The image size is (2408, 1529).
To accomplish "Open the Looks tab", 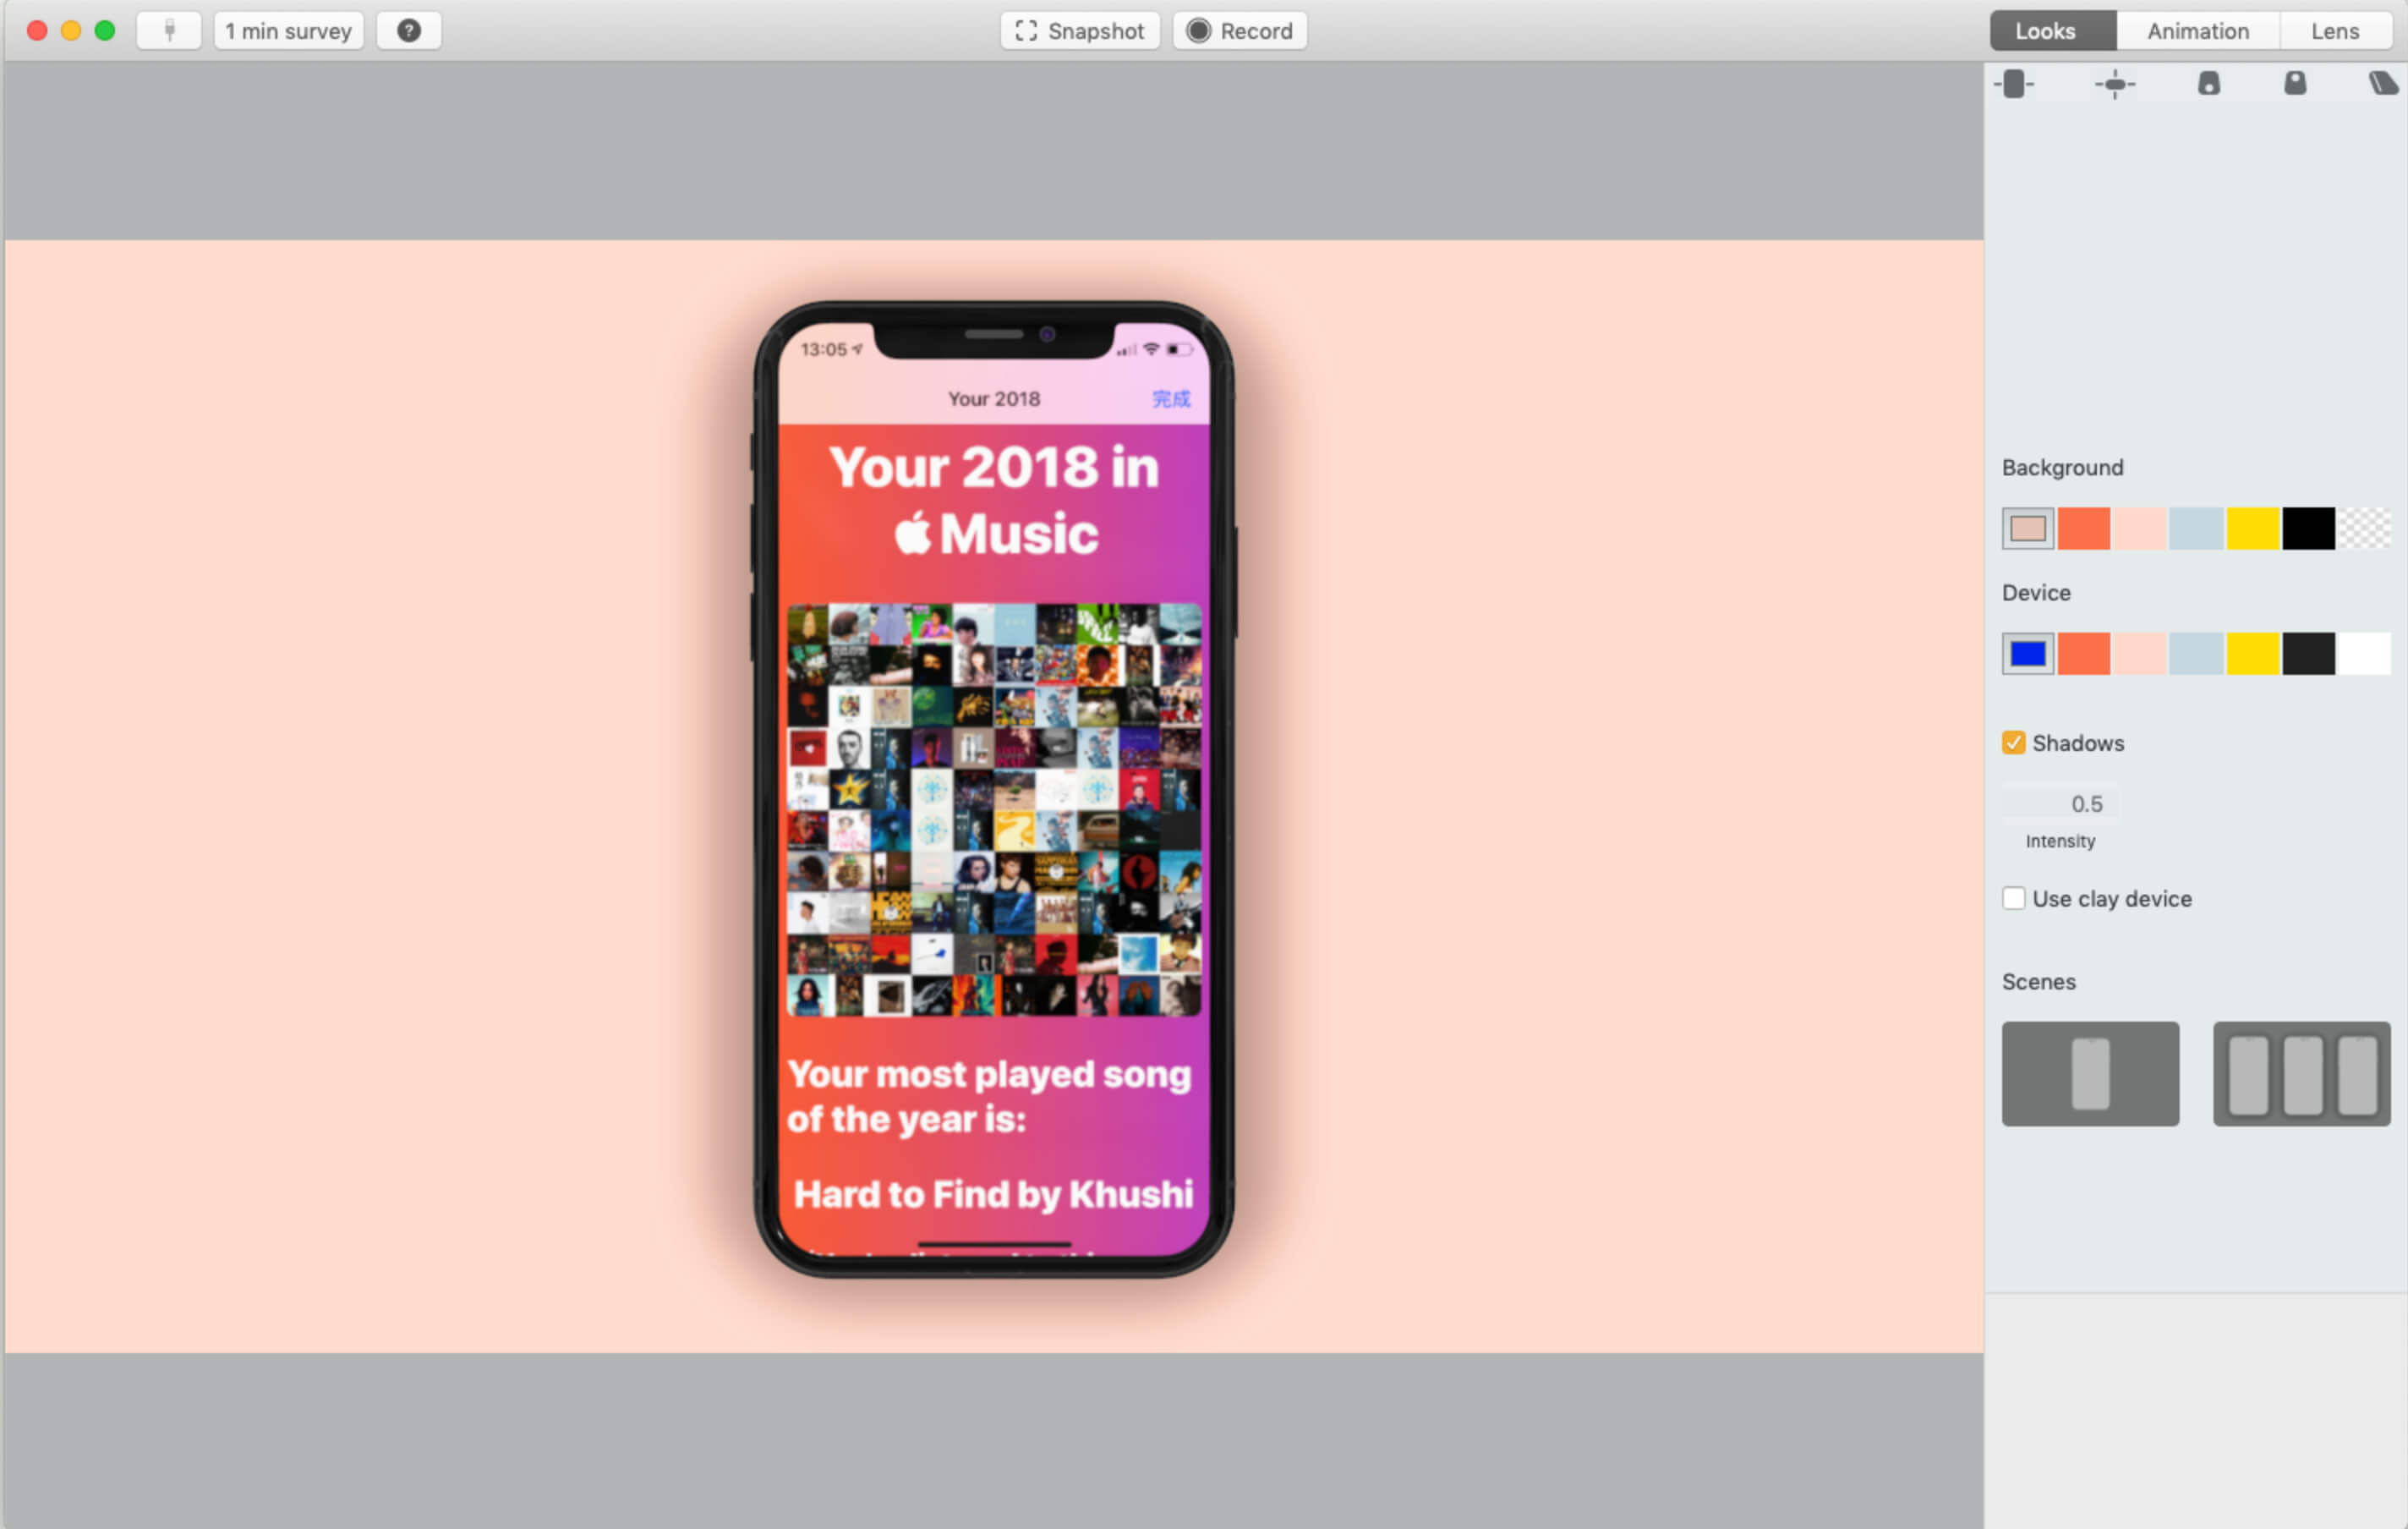I will pos(2045,31).
